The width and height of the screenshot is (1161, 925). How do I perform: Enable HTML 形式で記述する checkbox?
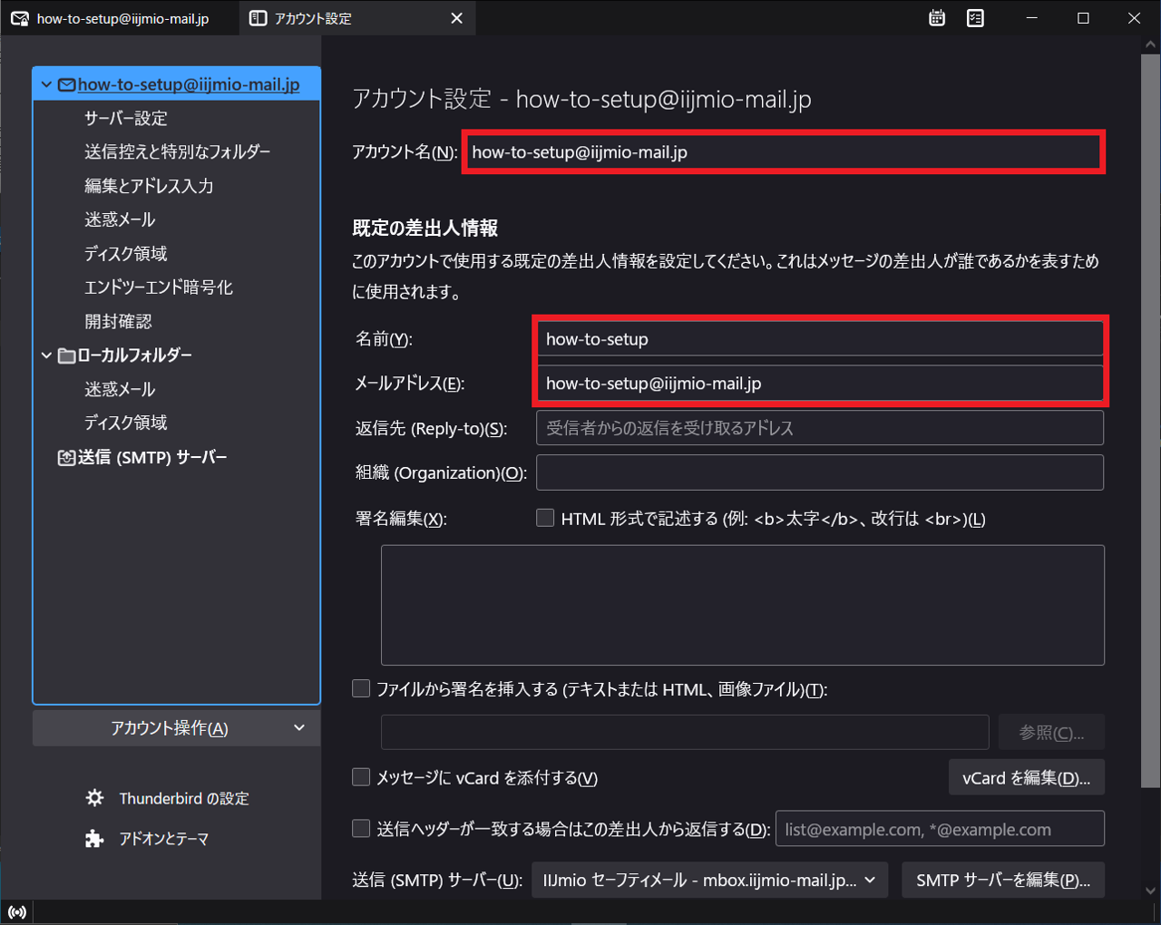click(x=545, y=518)
